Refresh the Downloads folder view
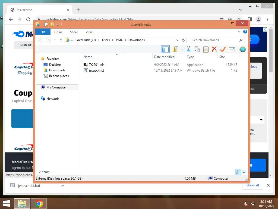Screen dimensions: 278x209 (x=183, y=40)
